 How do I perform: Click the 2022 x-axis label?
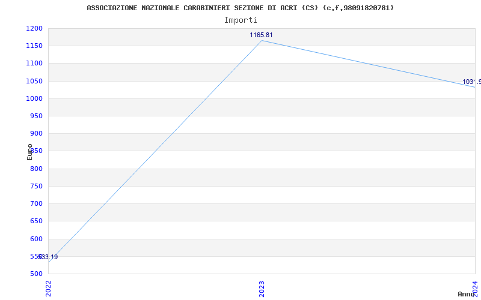pyautogui.click(x=49, y=289)
